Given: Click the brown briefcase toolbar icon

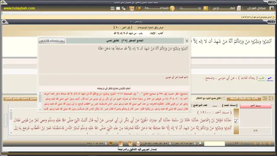Looking at the screenshot, I should click(138, 8).
